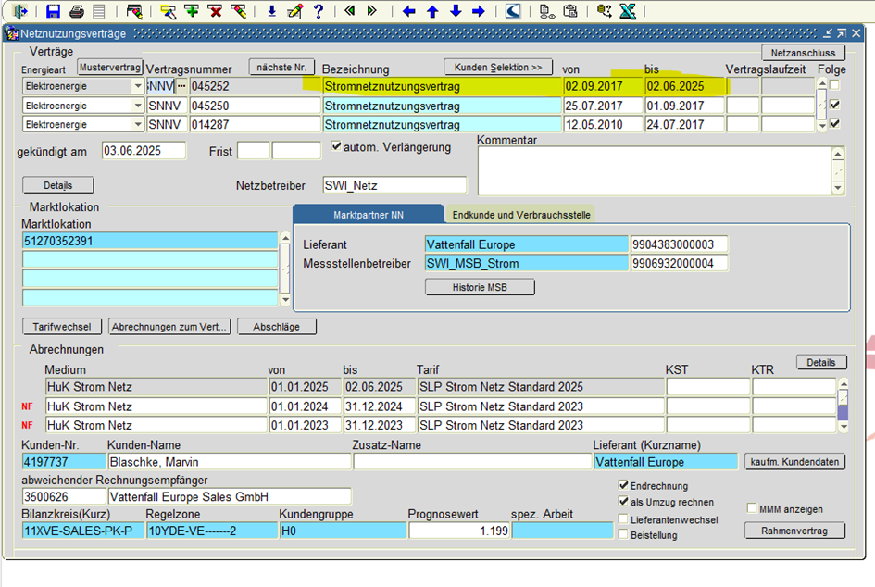Expand Energieart dropdown for contract 045250

point(138,106)
